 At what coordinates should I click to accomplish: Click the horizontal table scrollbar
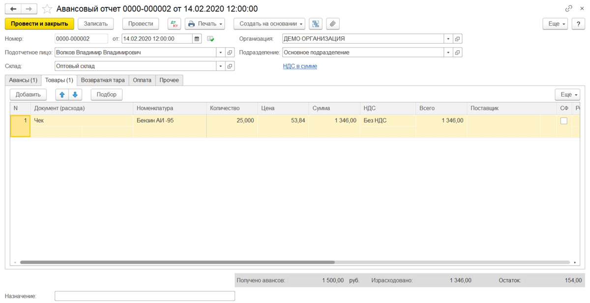click(177, 263)
